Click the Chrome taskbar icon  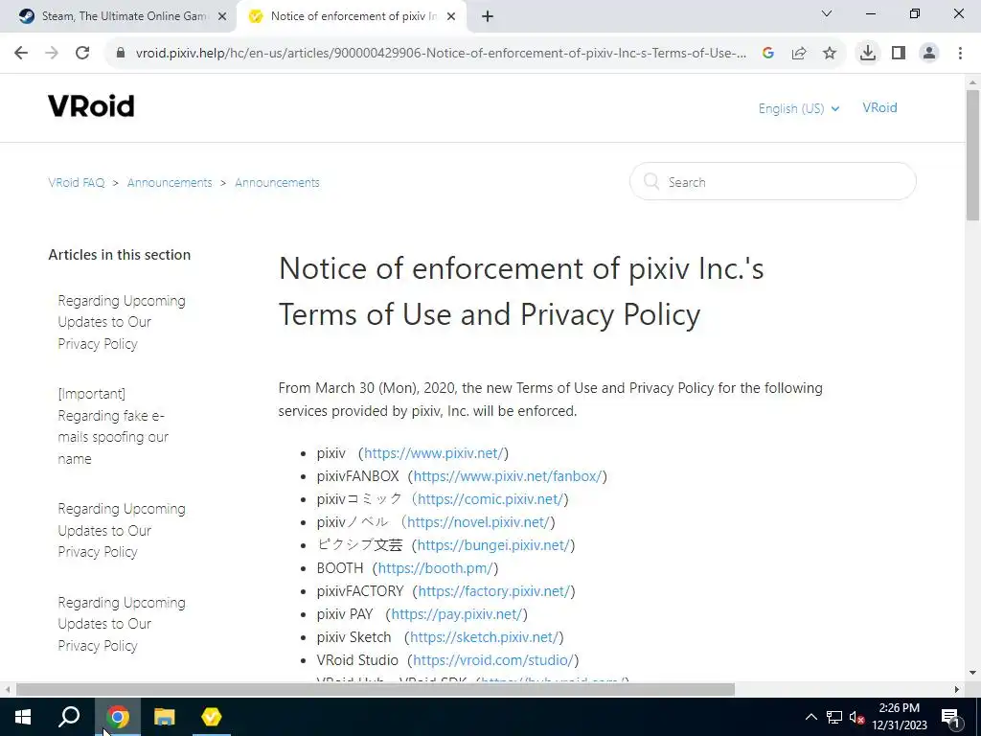[117, 717]
